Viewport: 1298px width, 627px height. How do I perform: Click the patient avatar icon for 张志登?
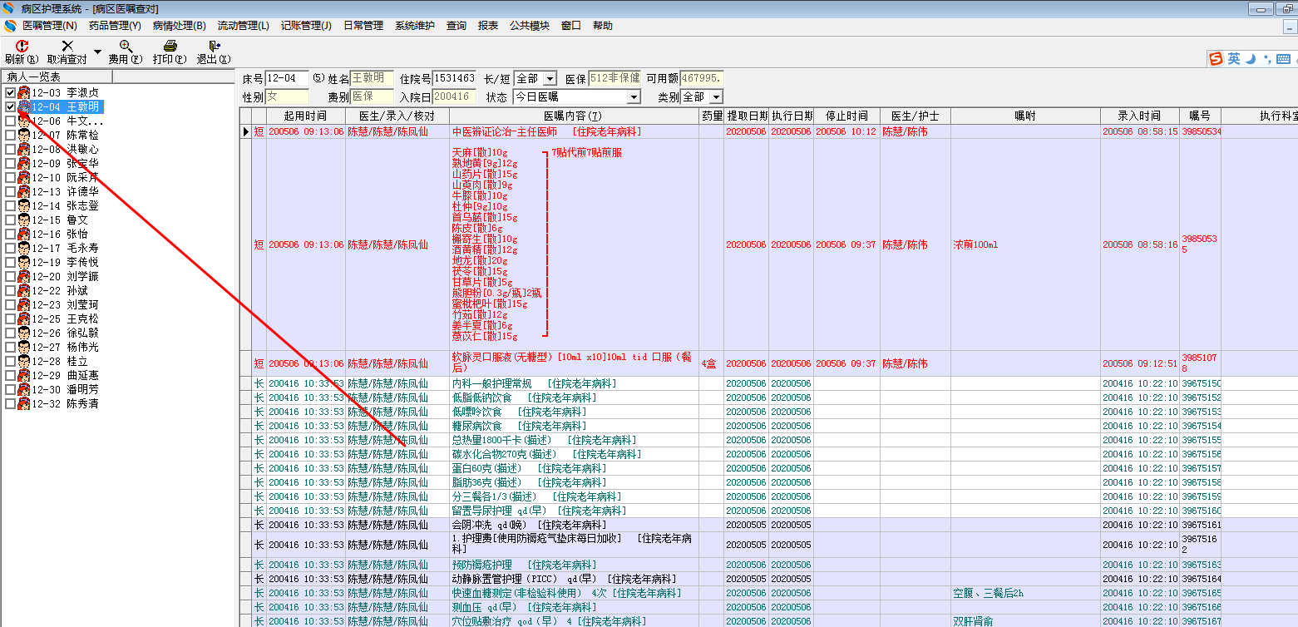pyautogui.click(x=24, y=205)
